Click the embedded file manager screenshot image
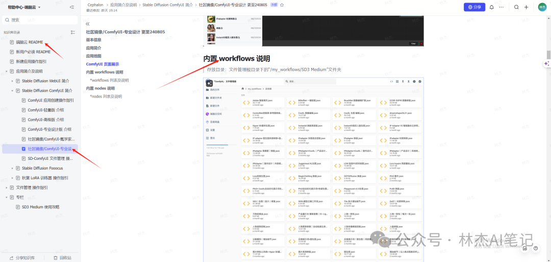 click(x=313, y=170)
